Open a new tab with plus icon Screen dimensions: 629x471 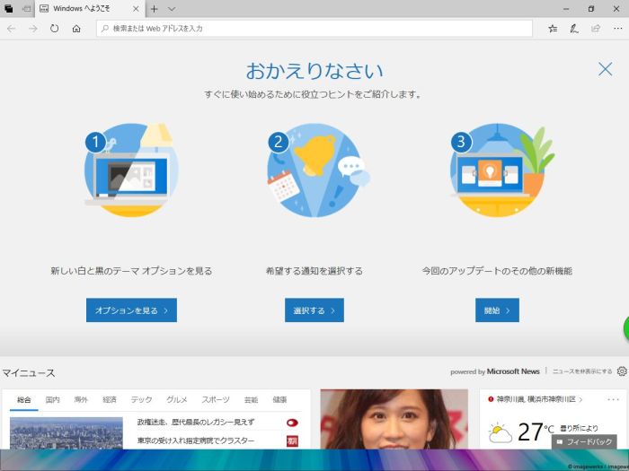(154, 9)
